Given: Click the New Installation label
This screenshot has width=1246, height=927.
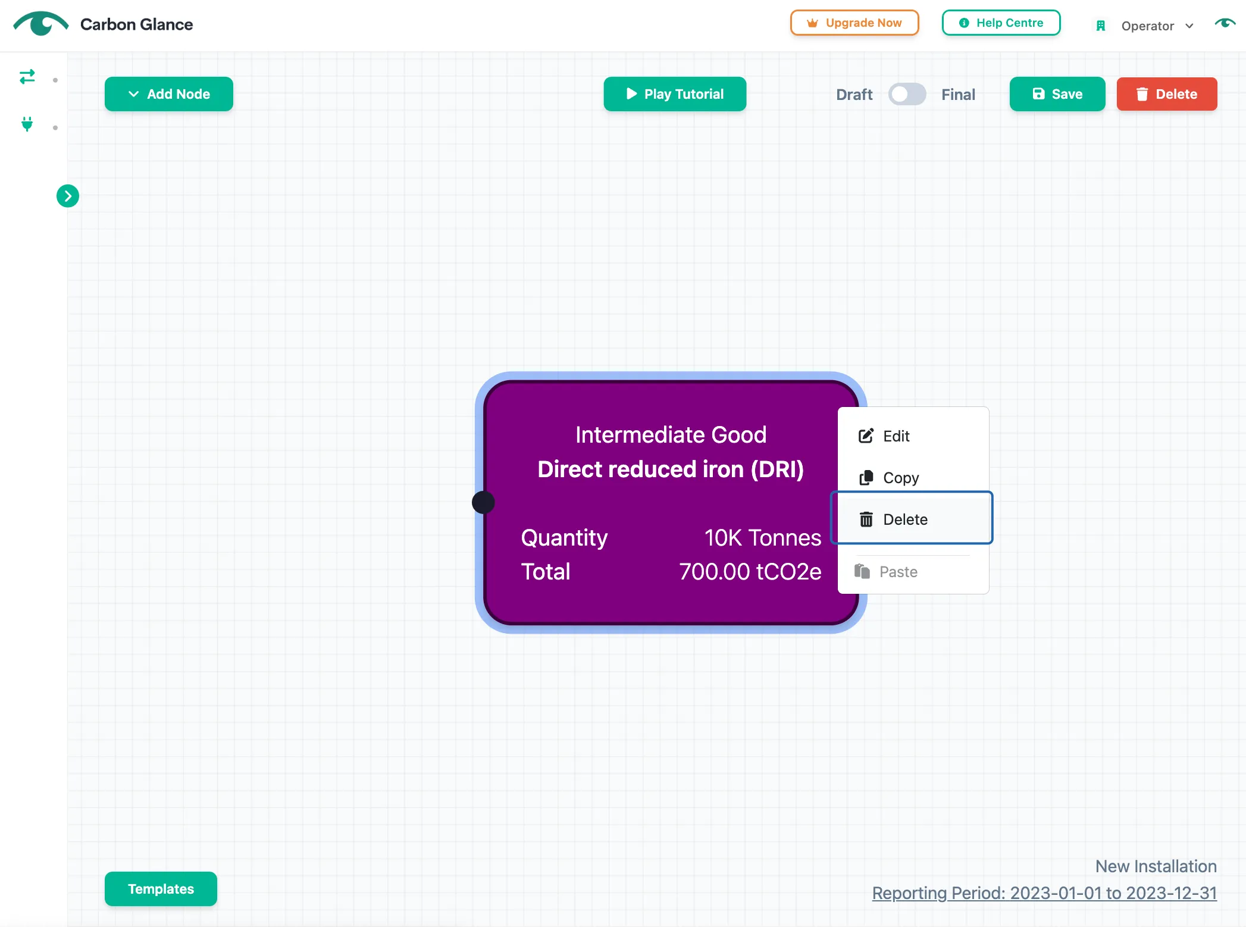Looking at the screenshot, I should 1156,866.
